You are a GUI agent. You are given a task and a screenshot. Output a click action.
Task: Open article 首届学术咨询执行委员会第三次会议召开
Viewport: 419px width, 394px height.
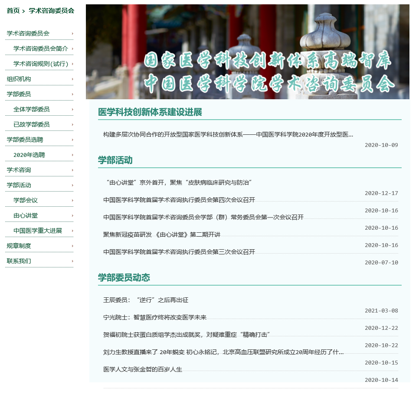(179, 252)
